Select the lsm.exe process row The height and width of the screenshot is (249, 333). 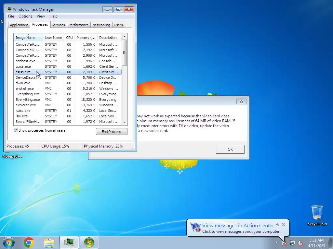coord(68,116)
